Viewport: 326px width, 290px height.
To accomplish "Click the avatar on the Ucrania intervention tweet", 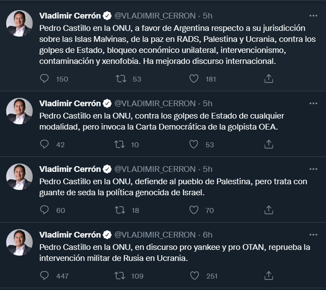I will (19, 242).
